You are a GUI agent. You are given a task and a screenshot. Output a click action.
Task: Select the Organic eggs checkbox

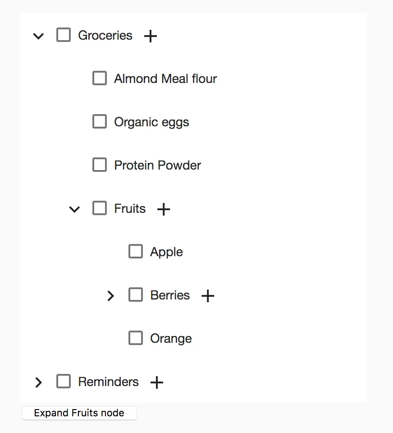[100, 122]
